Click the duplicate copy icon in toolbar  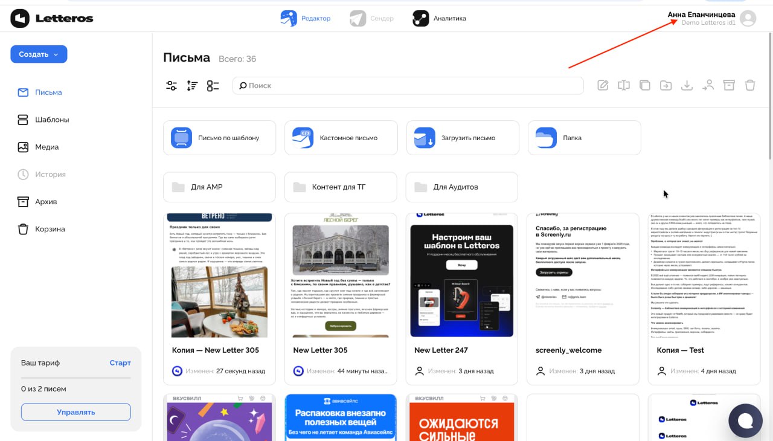coord(645,86)
